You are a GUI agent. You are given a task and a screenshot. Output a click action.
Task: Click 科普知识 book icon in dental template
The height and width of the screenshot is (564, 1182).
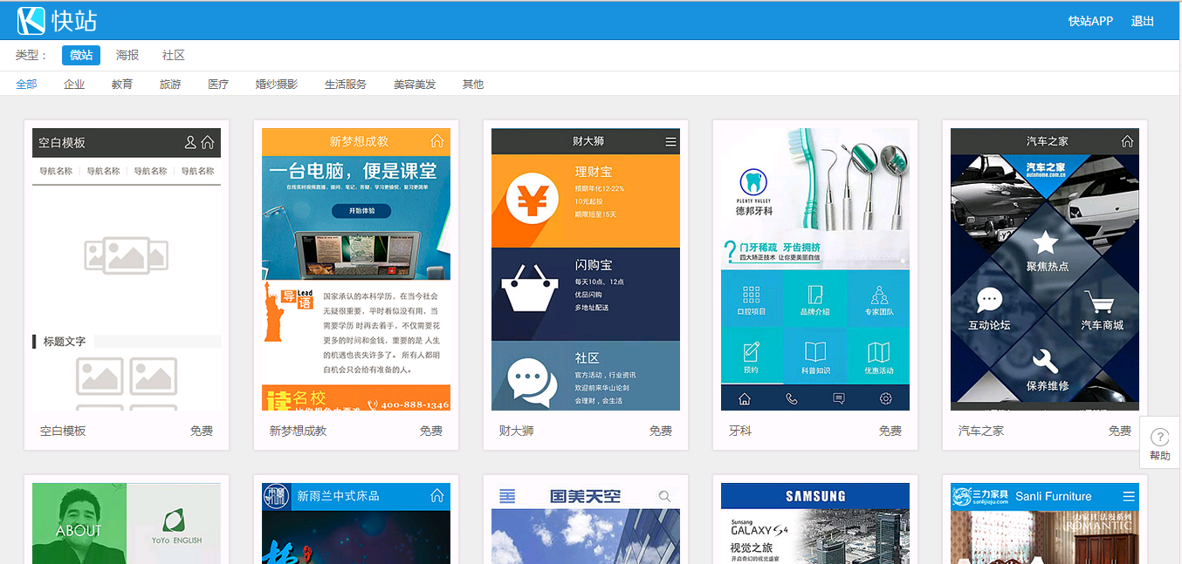click(815, 352)
